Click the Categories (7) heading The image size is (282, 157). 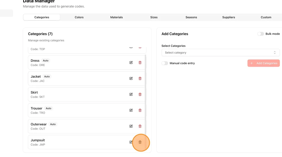(x=40, y=34)
